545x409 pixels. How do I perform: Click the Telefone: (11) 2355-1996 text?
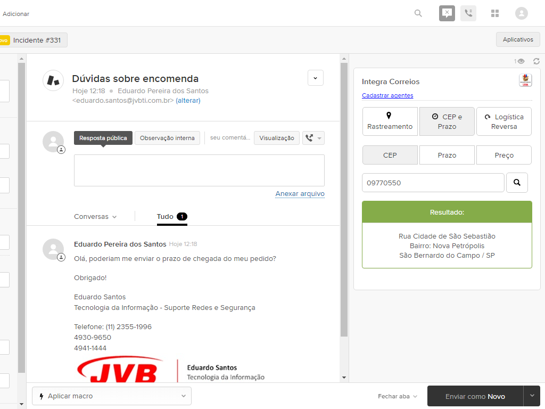click(113, 326)
